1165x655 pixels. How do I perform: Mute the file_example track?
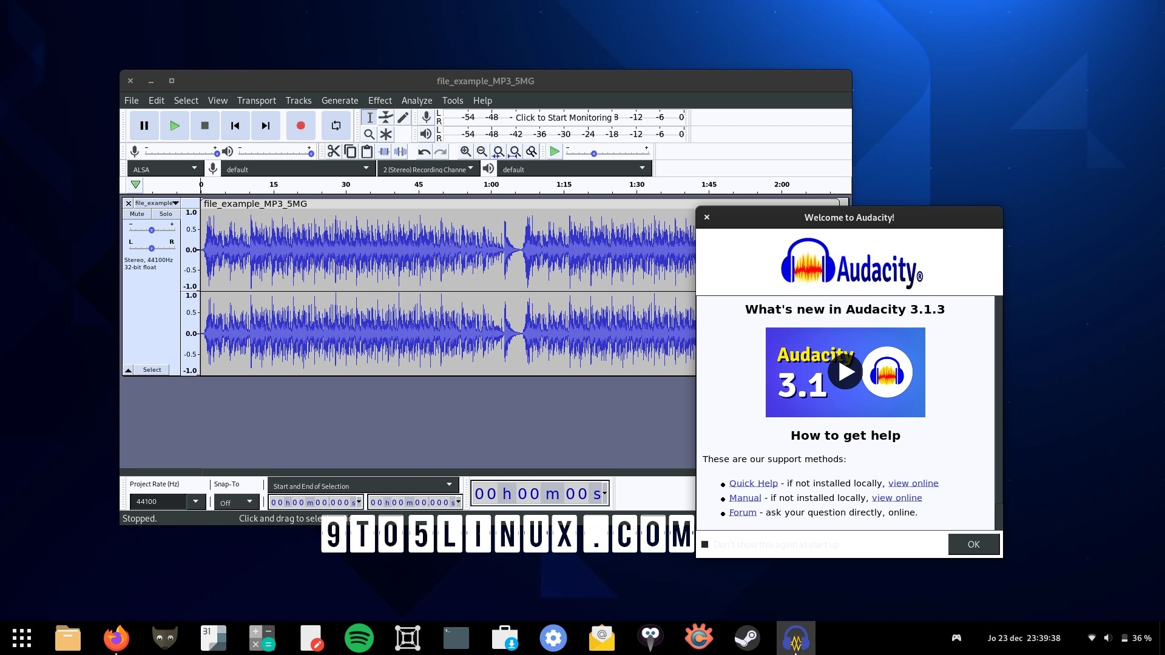click(136, 213)
